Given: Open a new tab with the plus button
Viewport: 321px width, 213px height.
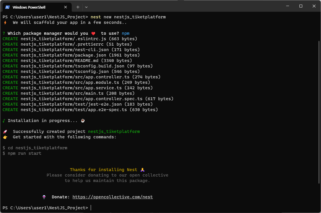Looking at the screenshot, I should point(78,7).
